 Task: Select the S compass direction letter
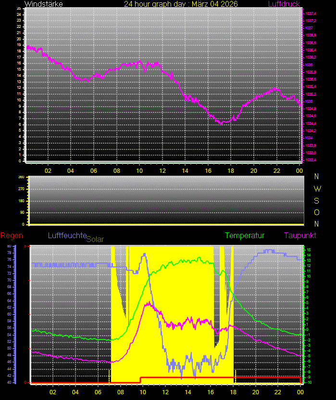[x=316, y=200]
